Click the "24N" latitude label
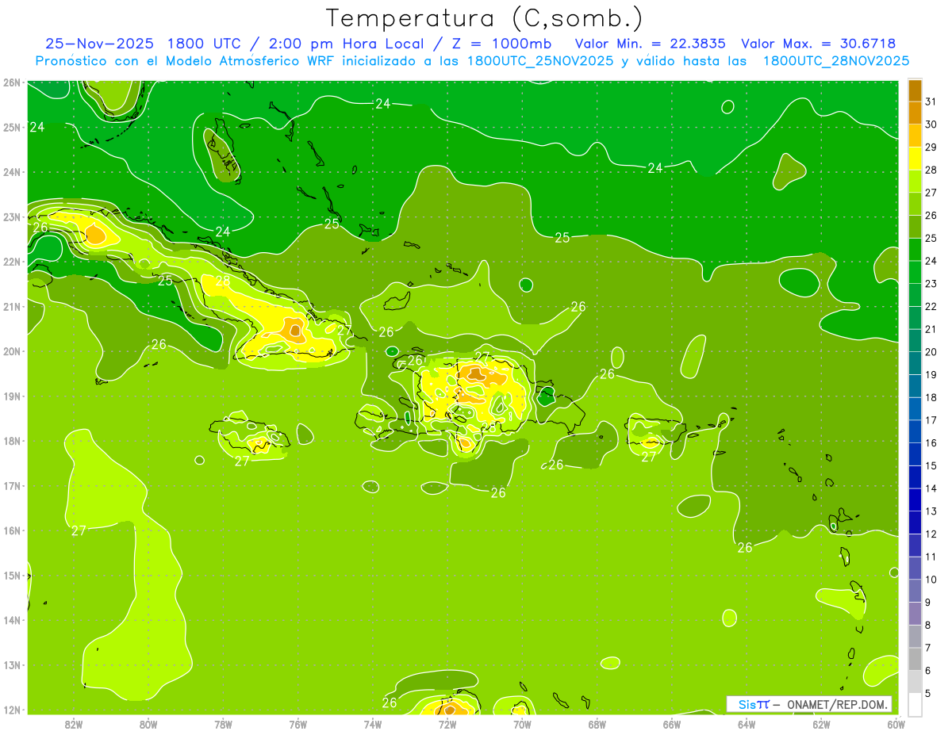The width and height of the screenshot is (952, 735). click(x=12, y=171)
